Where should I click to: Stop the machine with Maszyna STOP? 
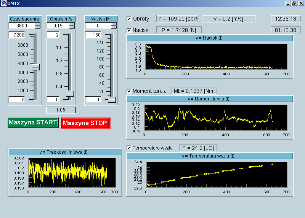(x=85, y=123)
